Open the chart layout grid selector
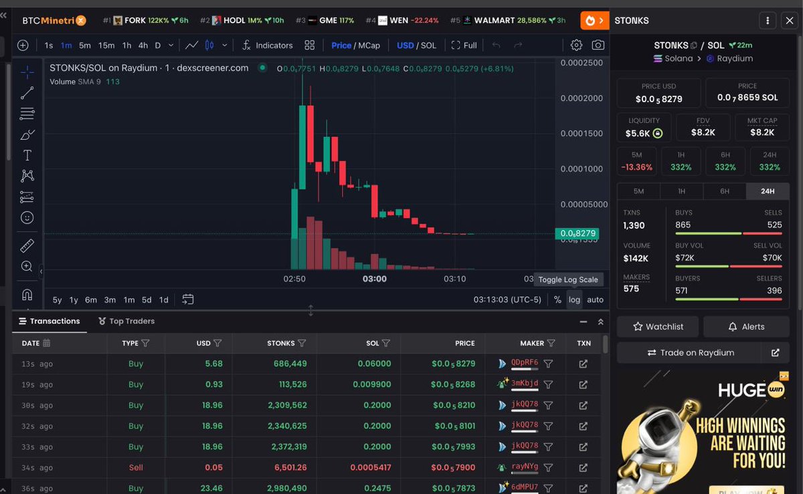This screenshot has width=803, height=494. tap(309, 45)
